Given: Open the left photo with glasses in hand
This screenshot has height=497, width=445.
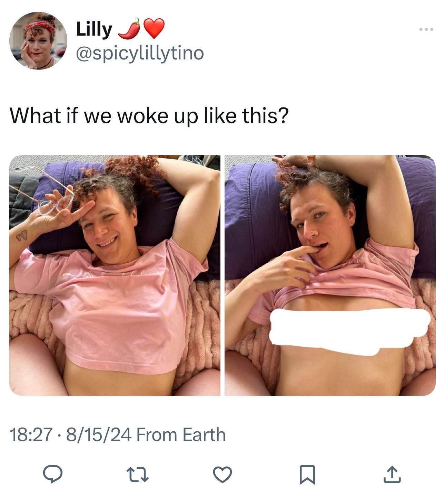Looking at the screenshot, I should (115, 275).
